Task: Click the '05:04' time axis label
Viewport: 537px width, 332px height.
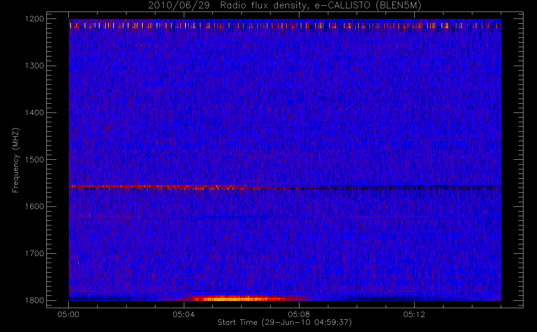Action: (x=184, y=314)
